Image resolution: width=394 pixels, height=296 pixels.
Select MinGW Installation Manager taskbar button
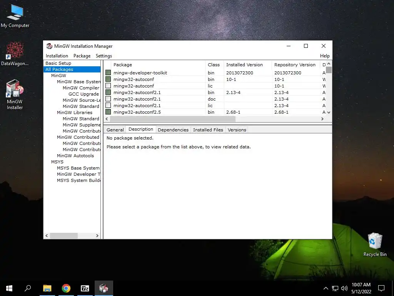point(104,288)
